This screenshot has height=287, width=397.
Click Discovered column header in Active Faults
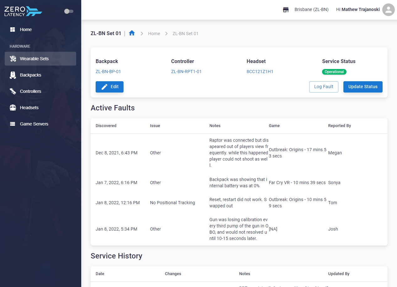click(106, 126)
